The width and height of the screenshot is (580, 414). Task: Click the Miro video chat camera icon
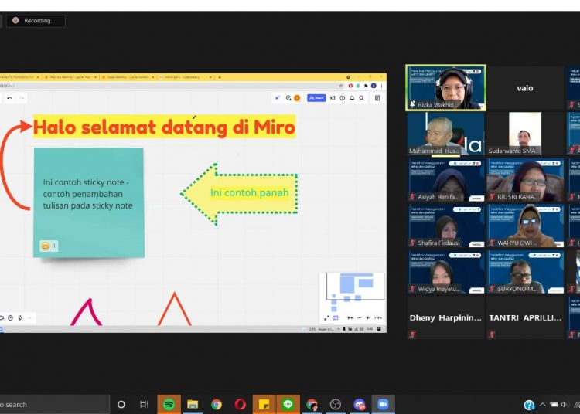point(2,317)
